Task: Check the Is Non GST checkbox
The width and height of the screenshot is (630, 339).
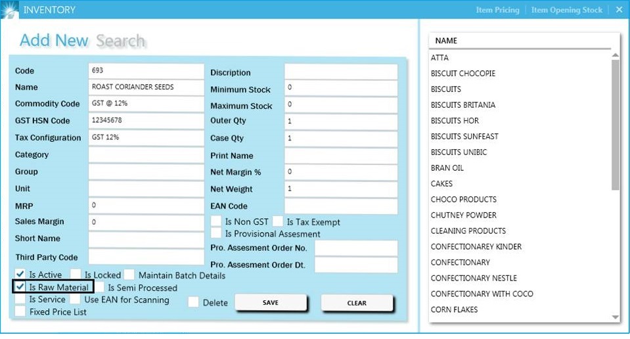Action: 216,221
